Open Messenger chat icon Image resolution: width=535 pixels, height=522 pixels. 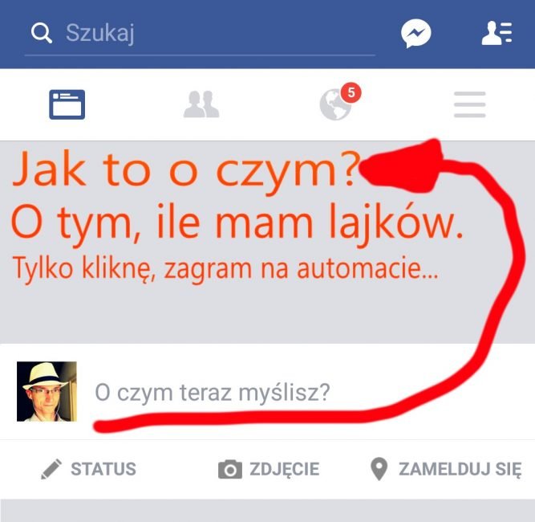415,34
